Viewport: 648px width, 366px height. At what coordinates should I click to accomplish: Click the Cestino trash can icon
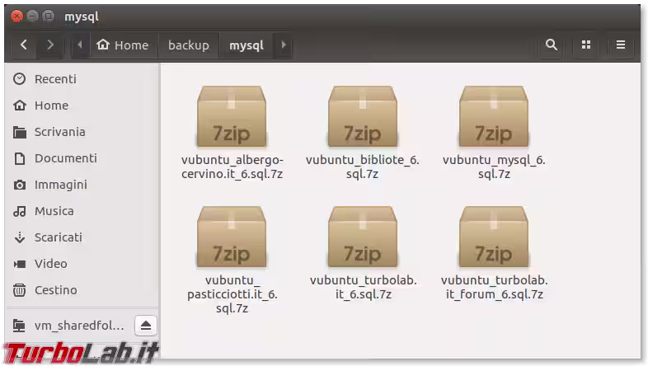[20, 290]
